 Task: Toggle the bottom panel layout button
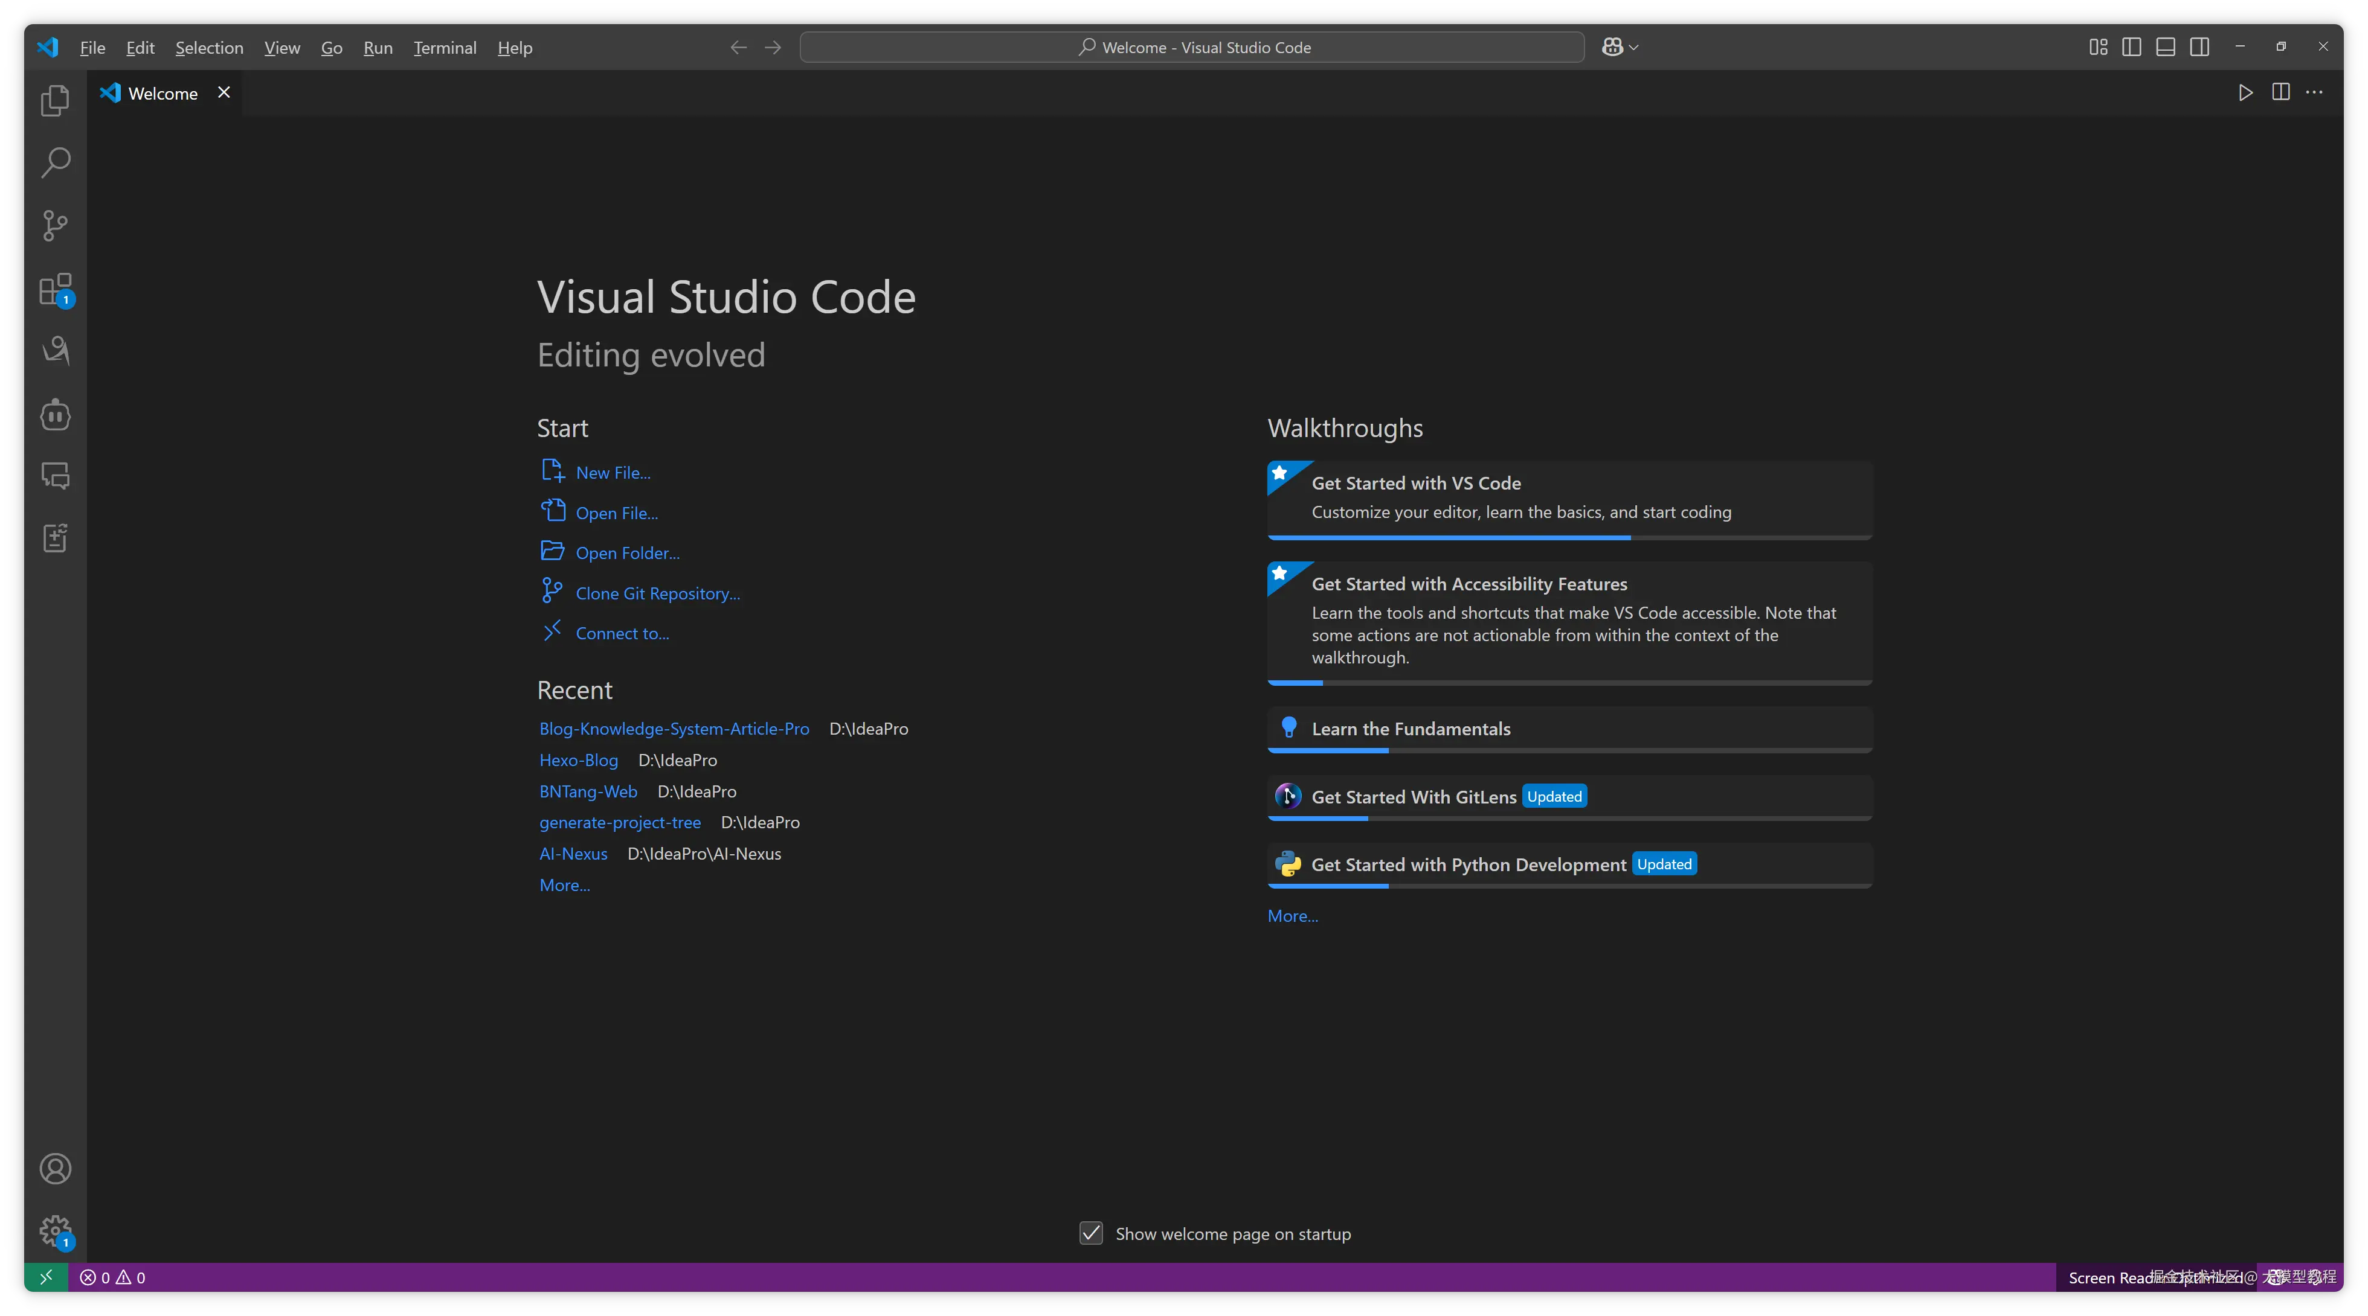tap(2166, 47)
